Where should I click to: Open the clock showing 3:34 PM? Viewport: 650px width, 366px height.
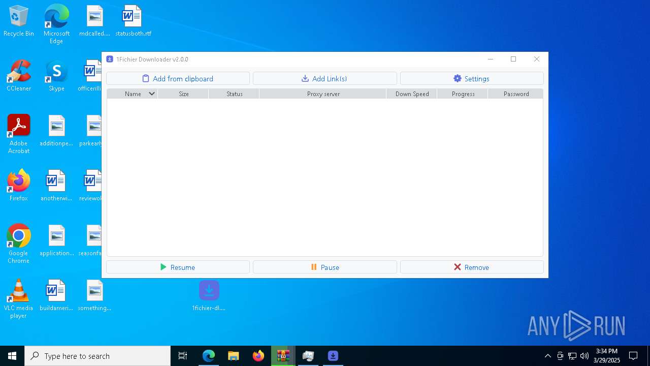[x=607, y=356]
